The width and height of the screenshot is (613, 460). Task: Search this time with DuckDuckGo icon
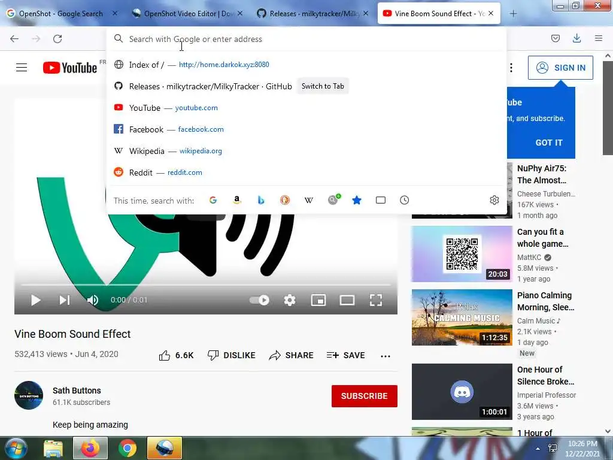tap(285, 200)
